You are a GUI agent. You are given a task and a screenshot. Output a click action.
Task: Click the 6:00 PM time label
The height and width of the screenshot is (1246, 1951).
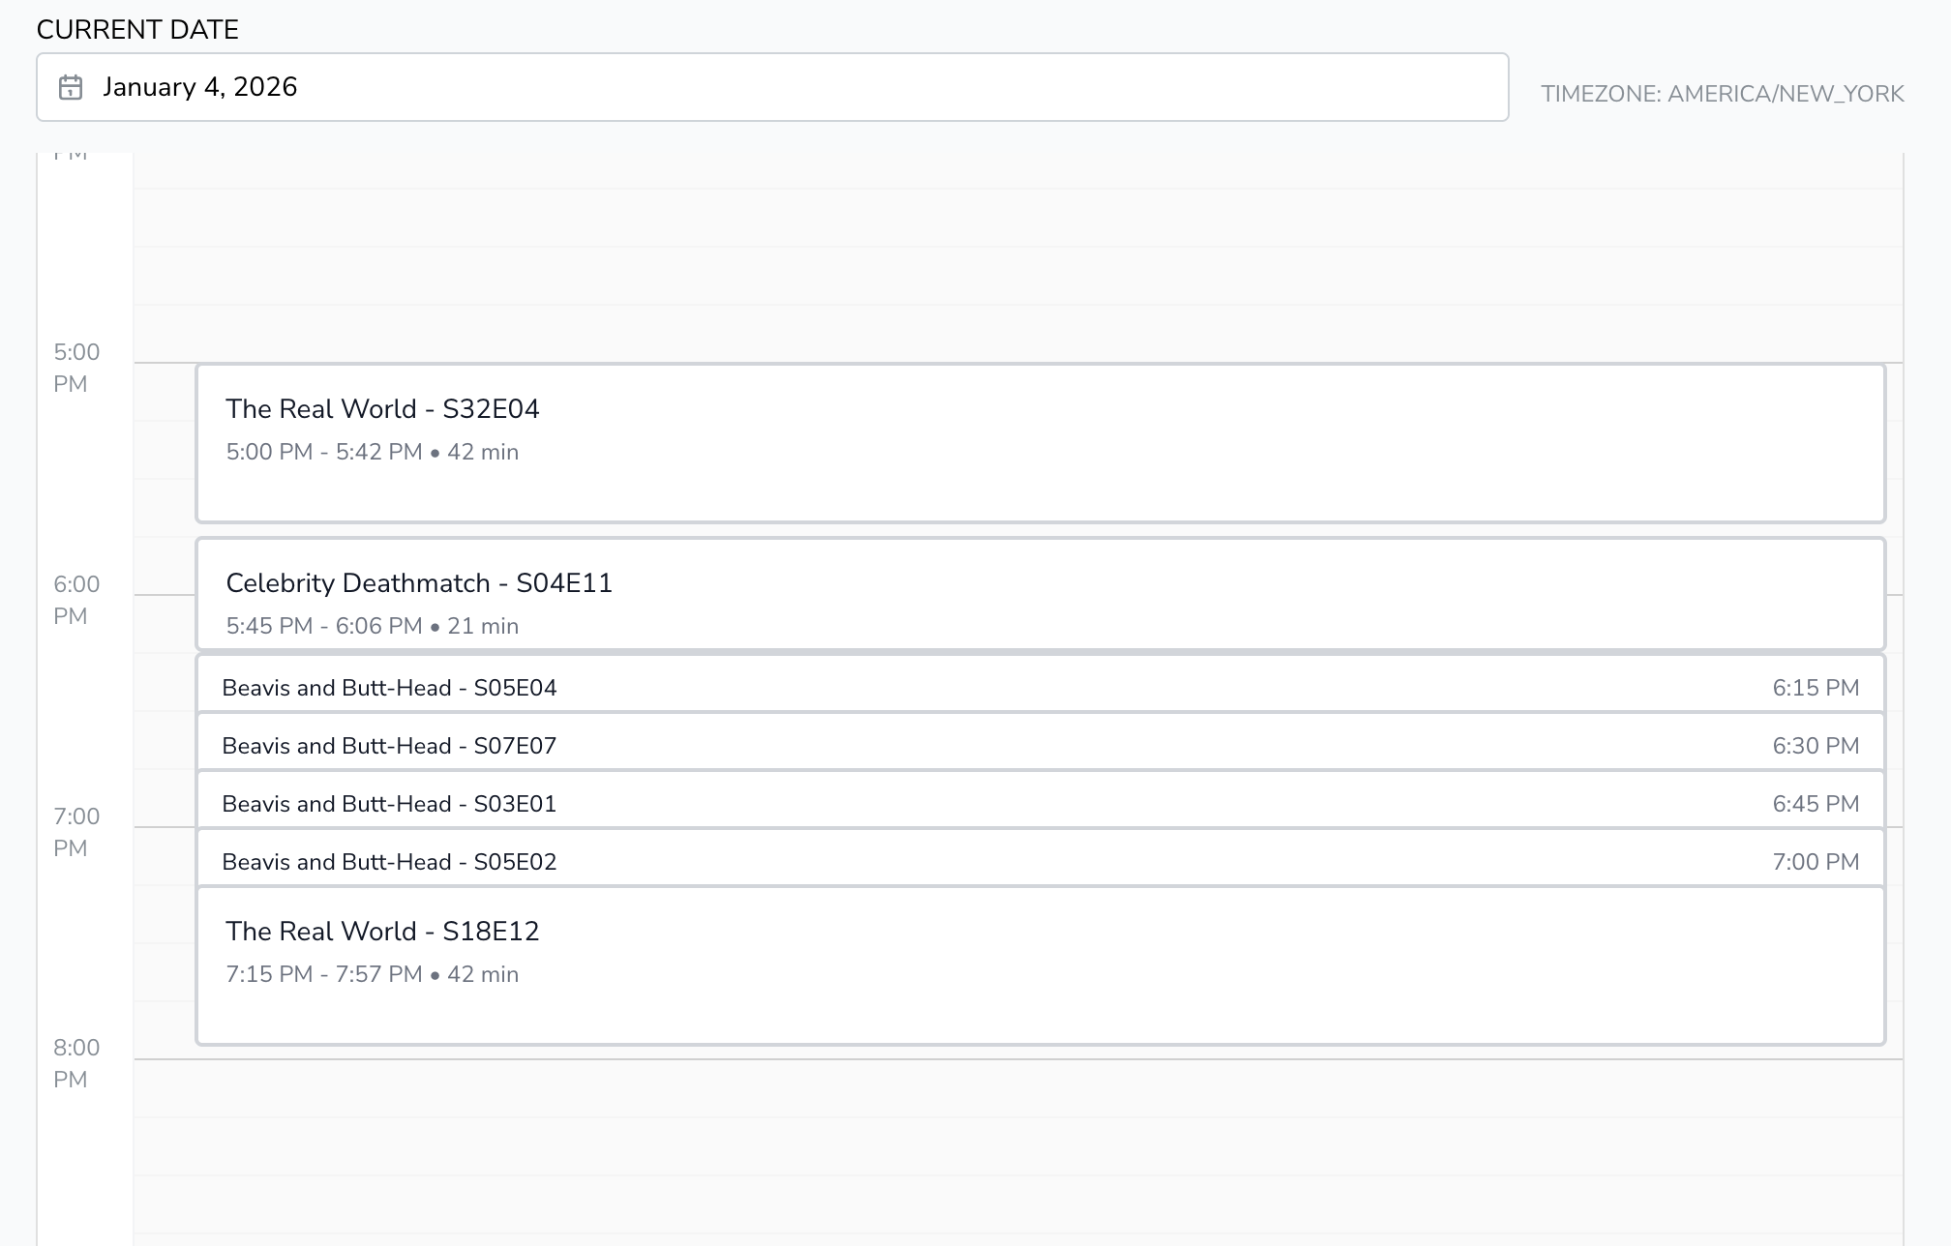pos(76,600)
